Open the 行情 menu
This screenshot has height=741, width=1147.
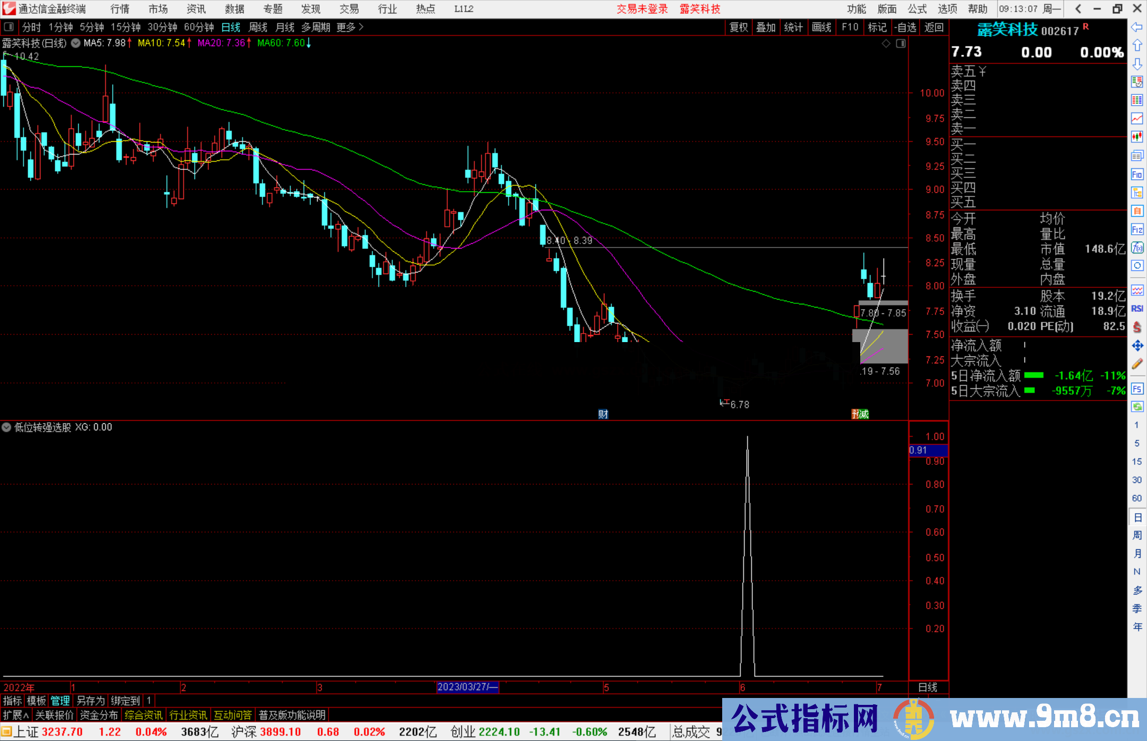pos(120,9)
